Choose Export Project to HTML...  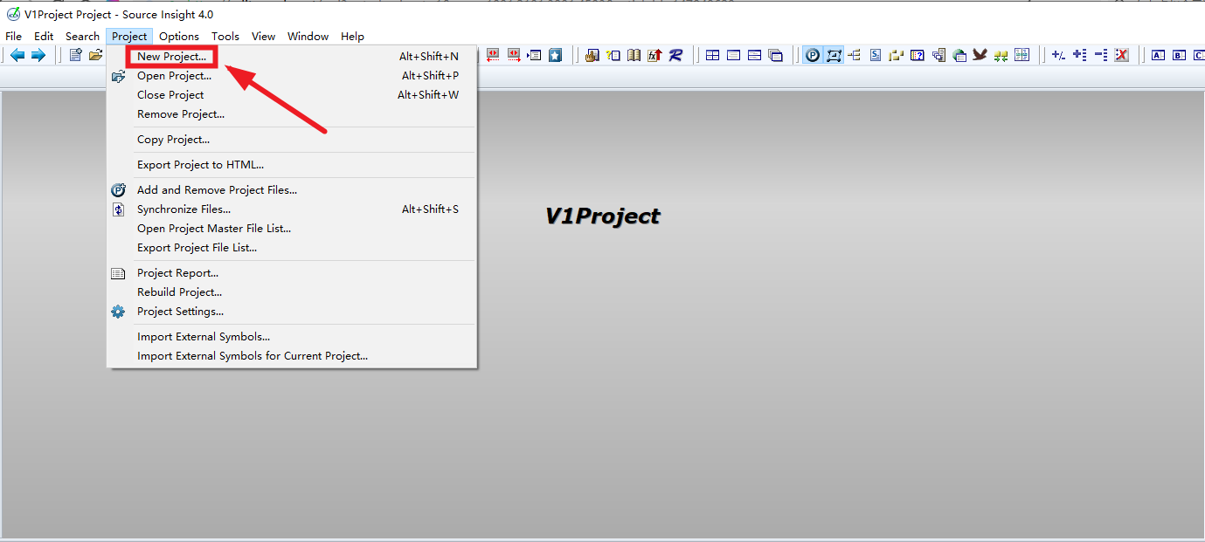tap(292, 165)
